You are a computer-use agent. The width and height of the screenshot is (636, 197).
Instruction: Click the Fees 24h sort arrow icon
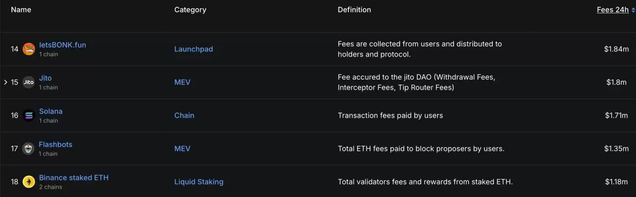pyautogui.click(x=633, y=10)
